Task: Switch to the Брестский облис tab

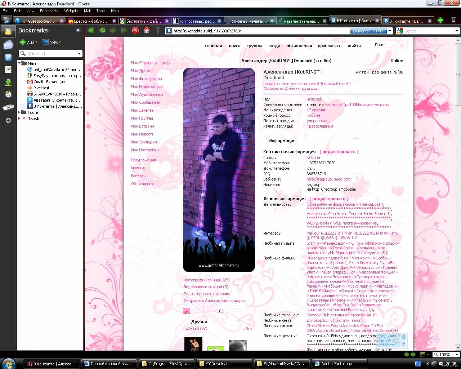Action: click(x=92, y=21)
